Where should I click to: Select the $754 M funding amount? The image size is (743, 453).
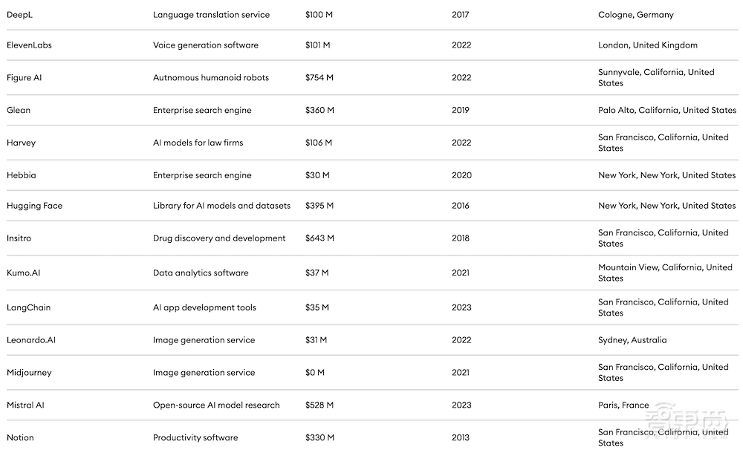tap(319, 78)
